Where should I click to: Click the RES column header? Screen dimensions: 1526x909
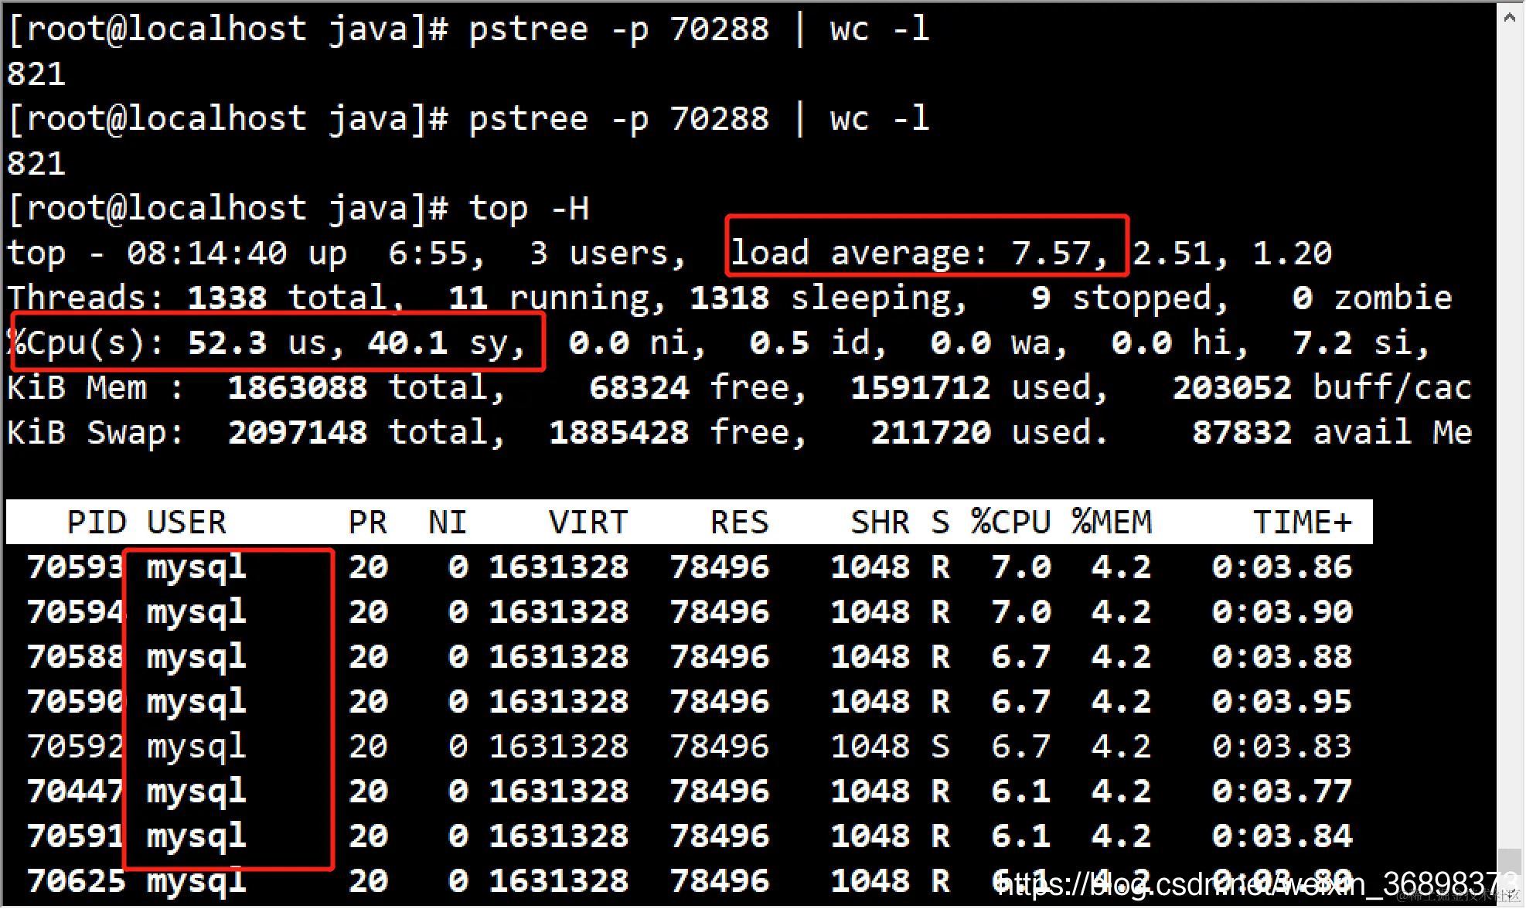pos(739,523)
